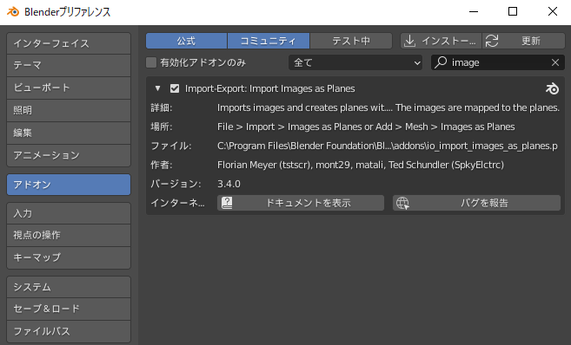Switch to 視点の操作 settings

69,235
